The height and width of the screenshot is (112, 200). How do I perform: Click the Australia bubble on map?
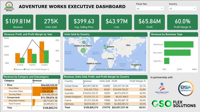click(135, 66)
